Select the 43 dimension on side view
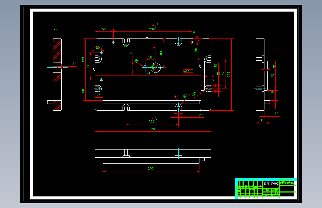Image resolution: width=322 pixels, height=208 pixels. tap(262, 120)
